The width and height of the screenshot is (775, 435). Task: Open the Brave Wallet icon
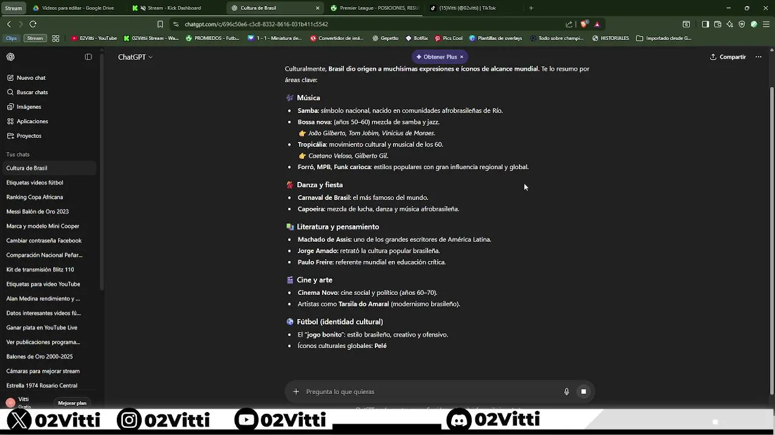tap(717, 24)
